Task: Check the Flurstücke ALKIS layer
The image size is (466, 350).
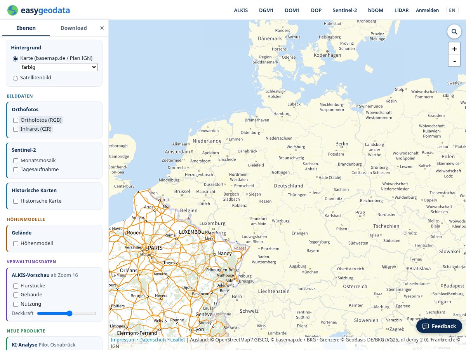Action: tap(16, 286)
